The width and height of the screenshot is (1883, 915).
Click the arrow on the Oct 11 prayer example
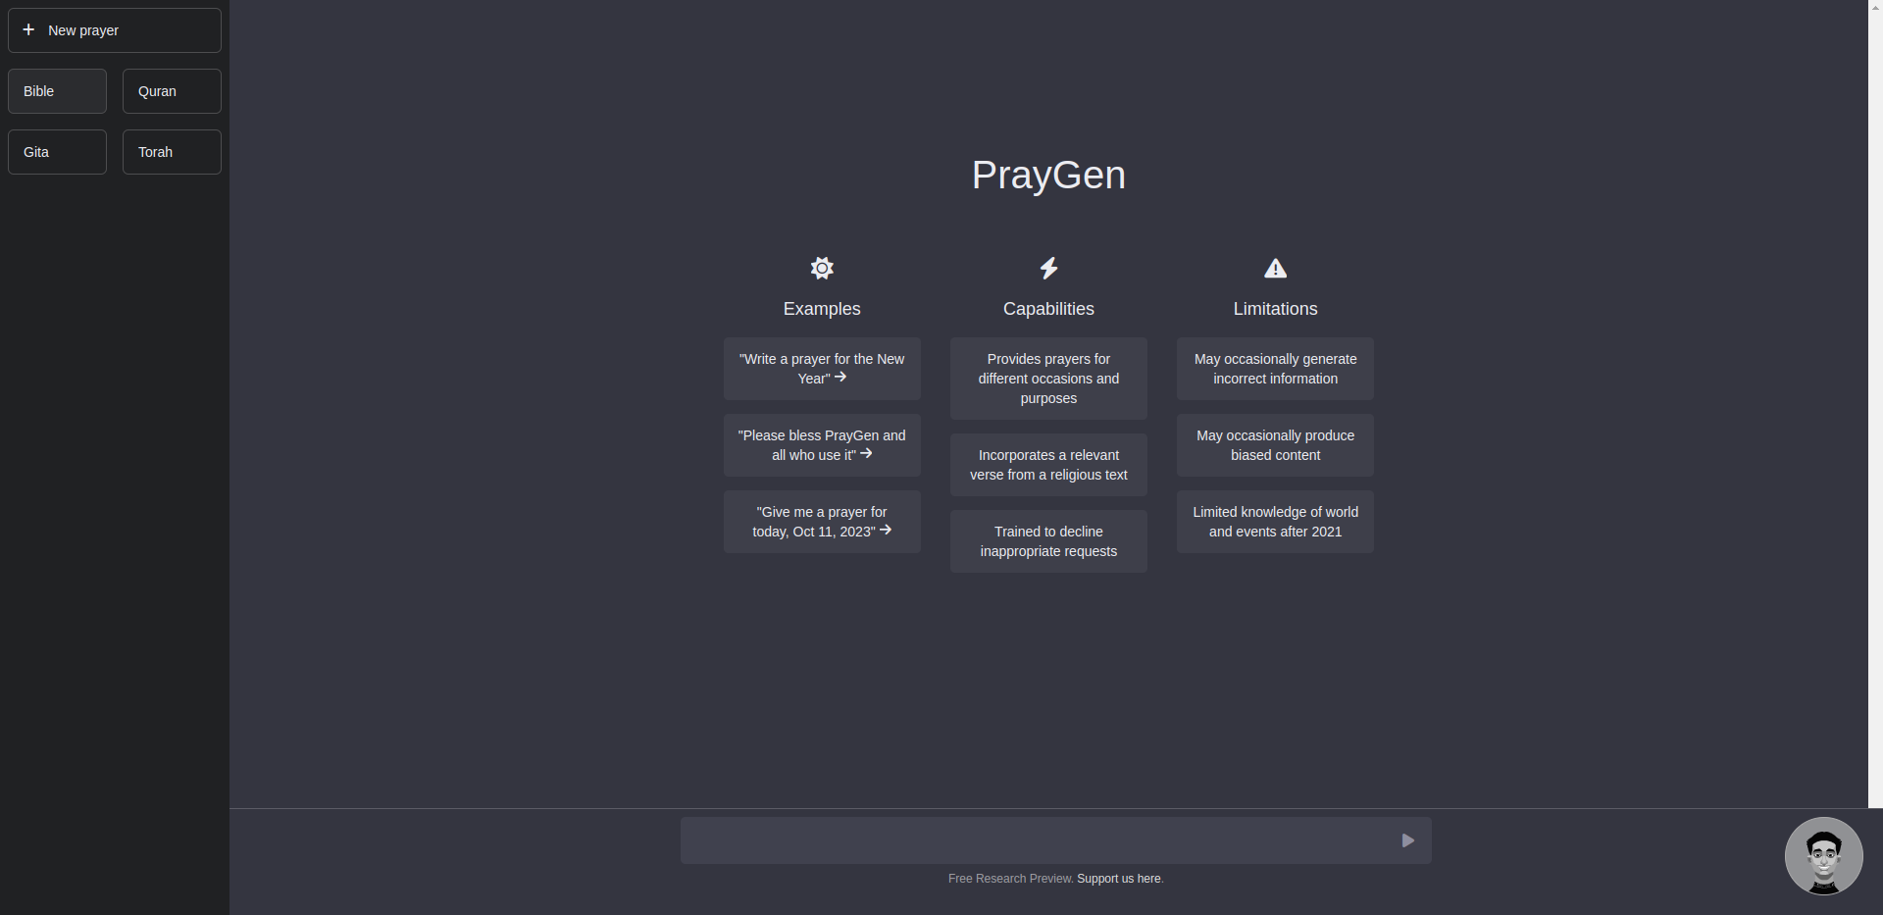(x=886, y=530)
